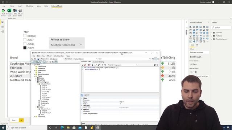Select QTD LY calculation item in tree
This screenshot has height=130, width=232.
tap(45, 86)
